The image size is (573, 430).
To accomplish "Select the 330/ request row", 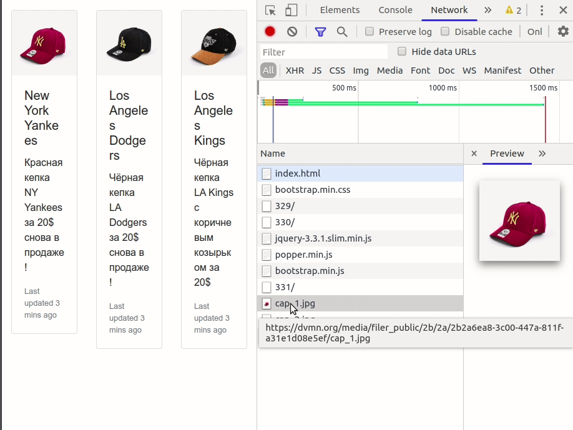I will 360,222.
